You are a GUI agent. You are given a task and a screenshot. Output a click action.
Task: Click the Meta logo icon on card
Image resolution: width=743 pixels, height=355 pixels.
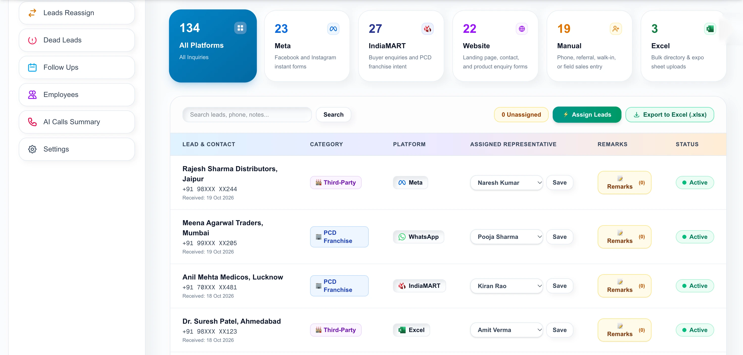tap(333, 29)
